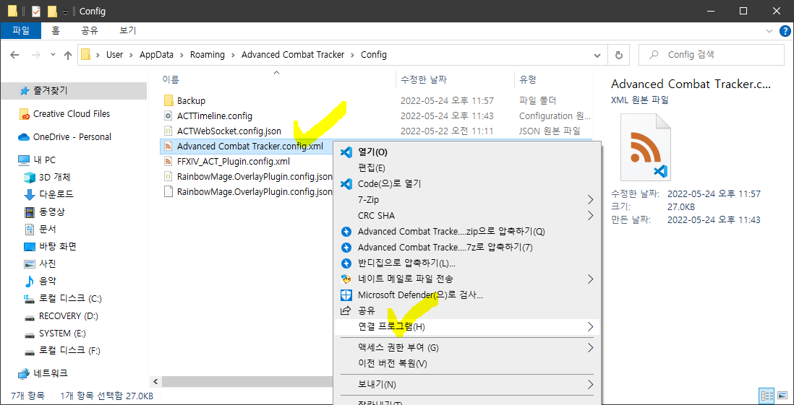The width and height of the screenshot is (794, 405).
Task: Select the FFXIV_ACT_Plugin.config.xml file icon
Action: pyautogui.click(x=168, y=161)
